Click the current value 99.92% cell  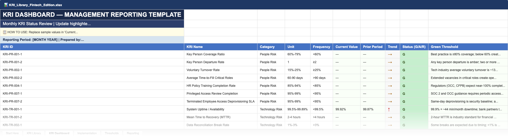click(x=346, y=109)
